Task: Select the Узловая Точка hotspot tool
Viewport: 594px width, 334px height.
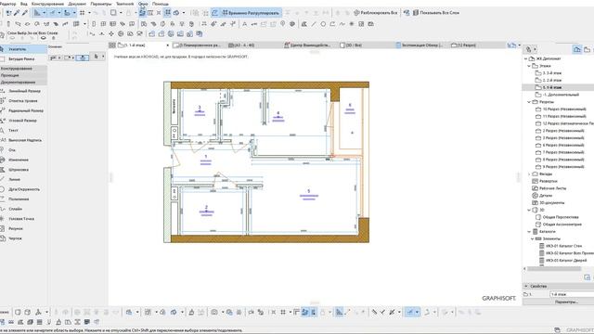Action: tap(22, 219)
